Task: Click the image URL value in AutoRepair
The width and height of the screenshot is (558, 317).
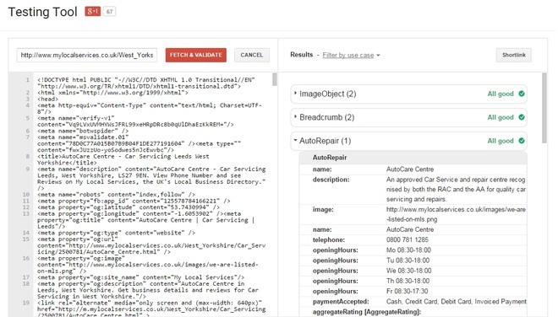Action: tap(456, 214)
